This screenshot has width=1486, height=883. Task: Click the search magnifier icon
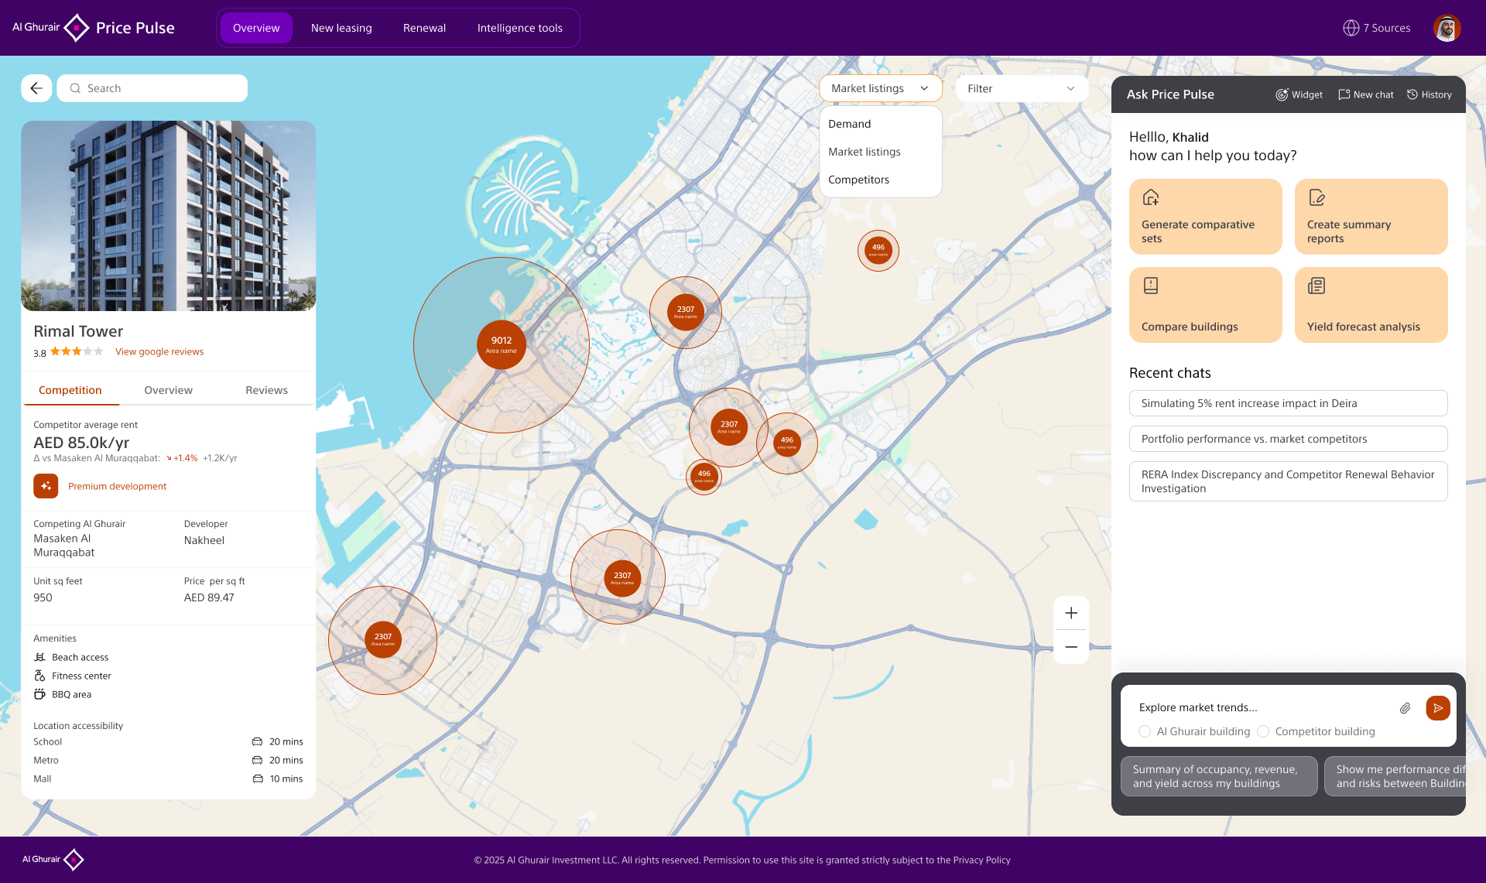point(75,88)
